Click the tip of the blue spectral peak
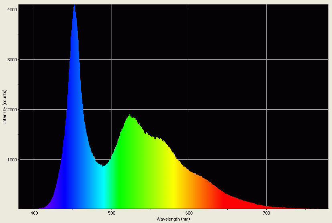This screenshot has width=332, height=223. pyautogui.click(x=75, y=6)
